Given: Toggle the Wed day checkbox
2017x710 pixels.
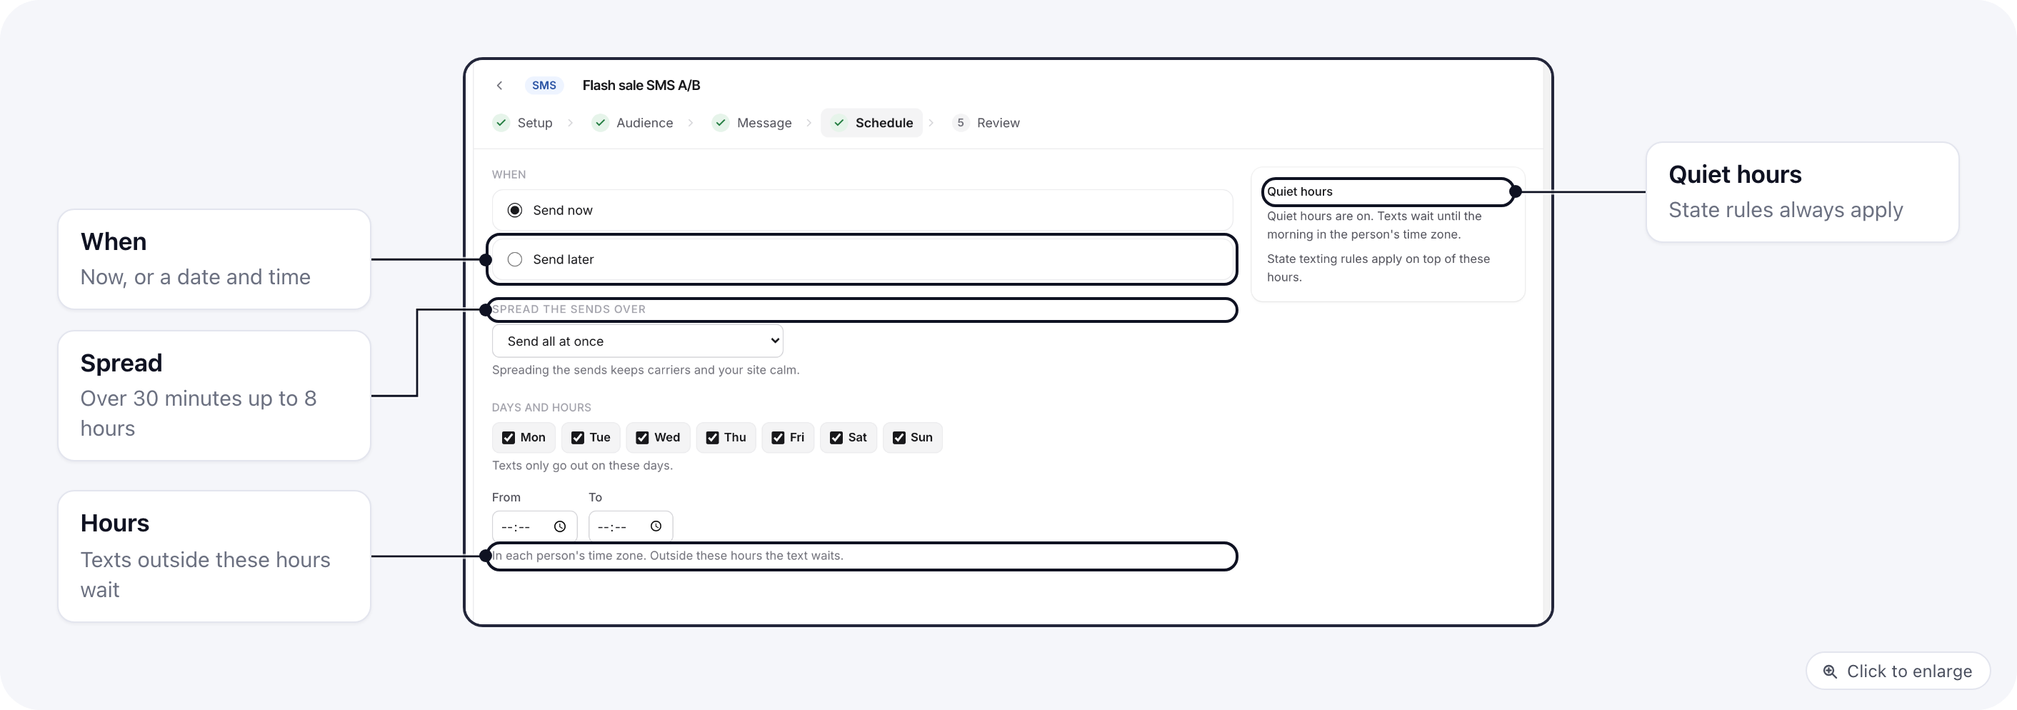Looking at the screenshot, I should point(642,438).
